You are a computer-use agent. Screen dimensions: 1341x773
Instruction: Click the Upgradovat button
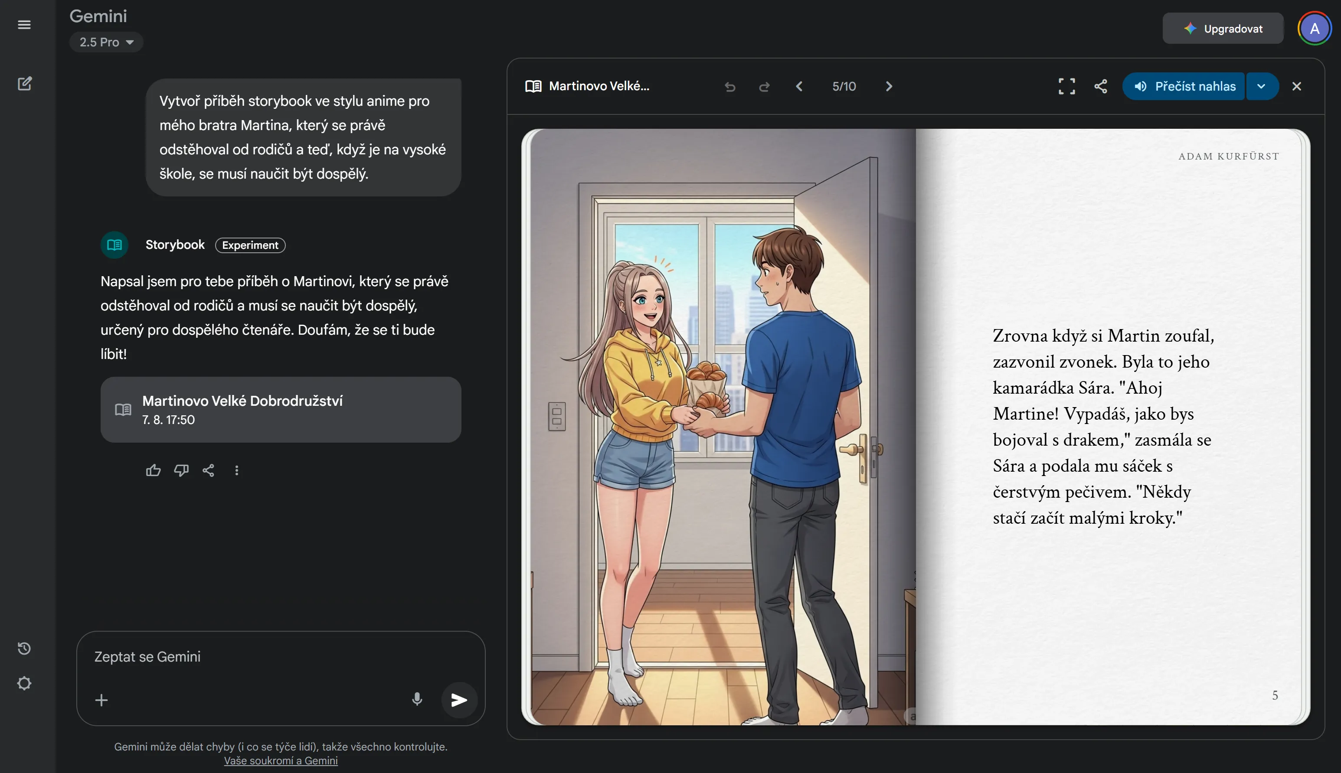tap(1223, 29)
